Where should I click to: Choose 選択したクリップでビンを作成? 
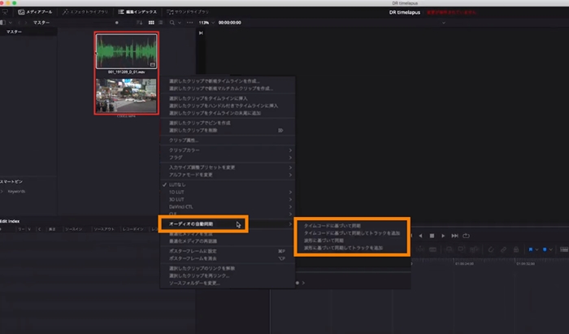[x=228, y=123]
